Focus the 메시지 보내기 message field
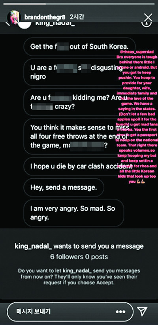 click(x=70, y=312)
